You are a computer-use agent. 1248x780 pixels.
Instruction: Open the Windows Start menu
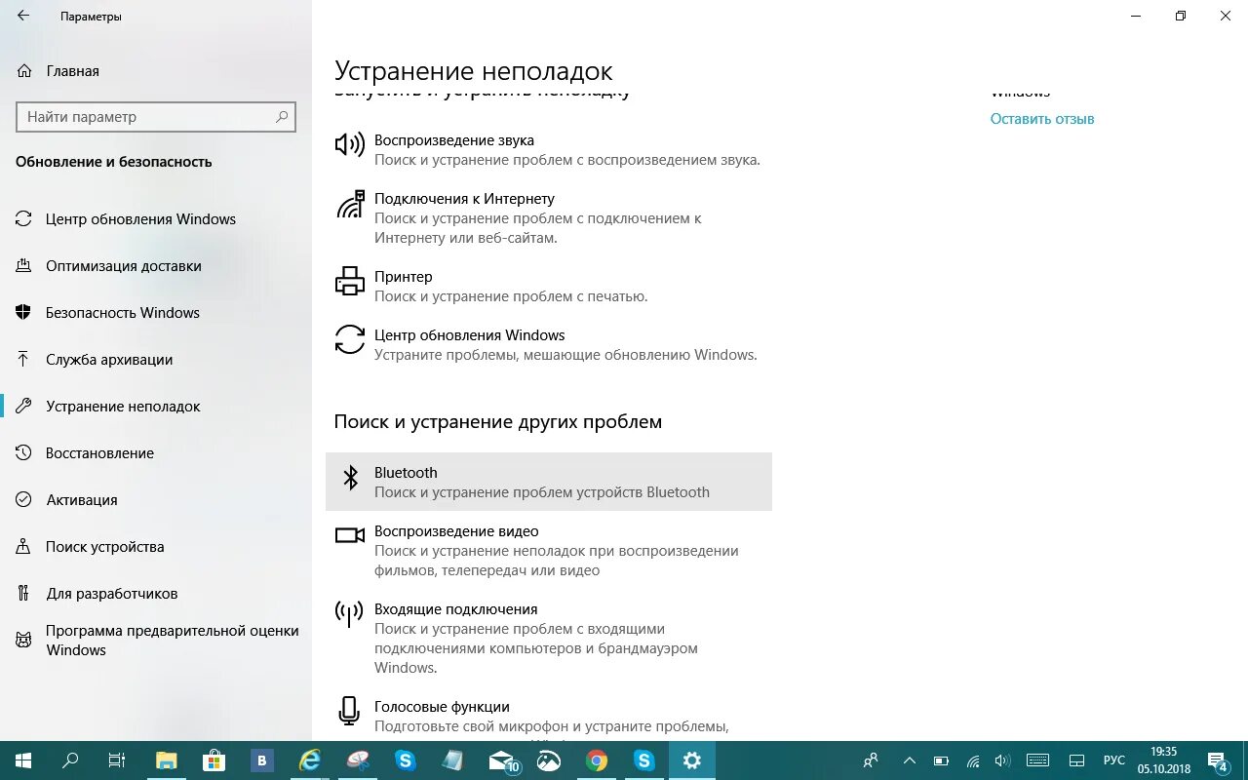[22, 760]
